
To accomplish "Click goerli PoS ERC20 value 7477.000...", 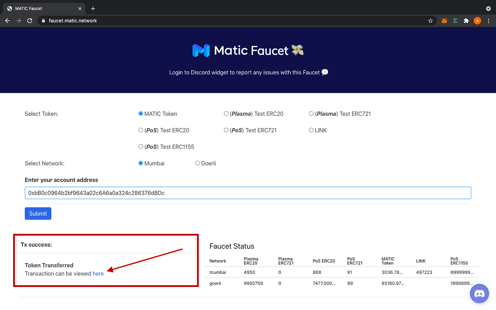I will pos(324,283).
